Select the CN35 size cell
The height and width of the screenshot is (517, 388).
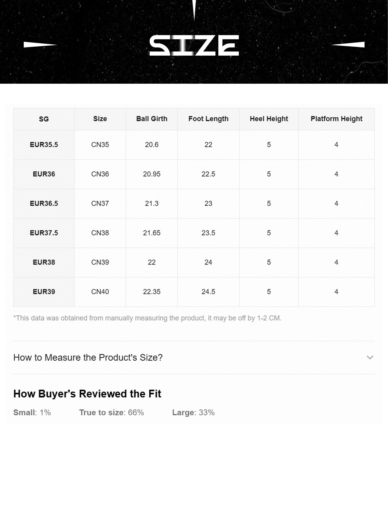[x=100, y=145]
